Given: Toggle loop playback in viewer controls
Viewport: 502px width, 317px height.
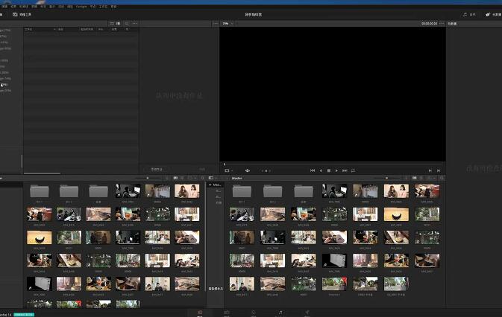Looking at the screenshot, I should point(353,171).
